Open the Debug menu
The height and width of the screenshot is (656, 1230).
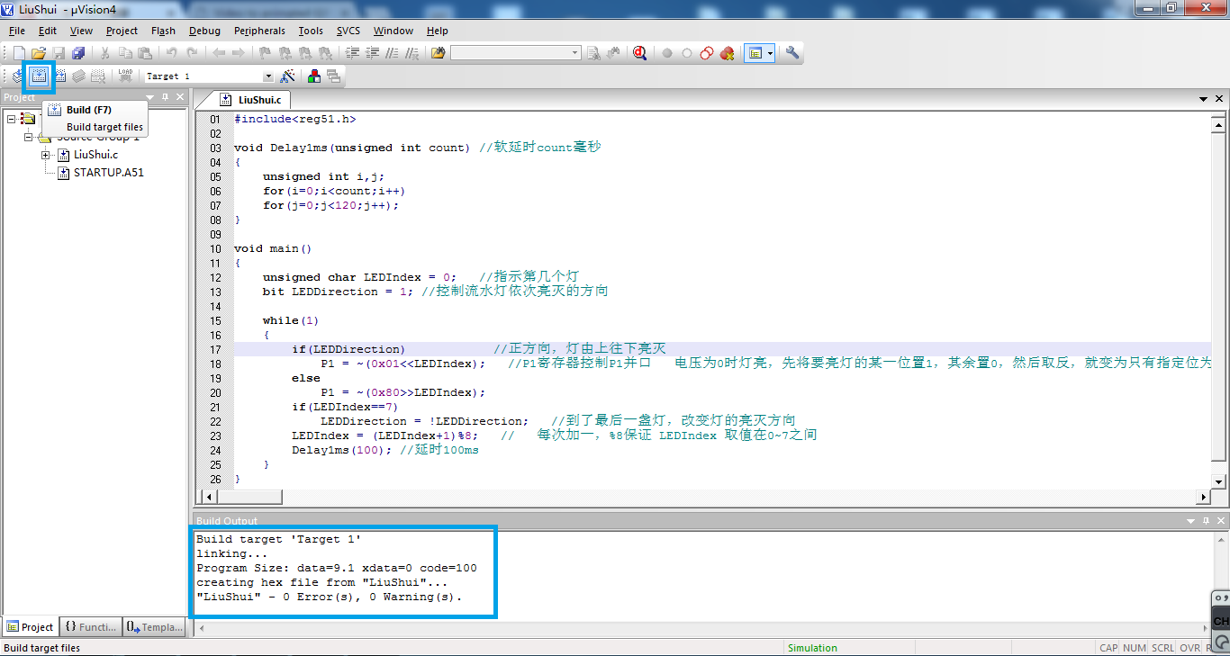(204, 31)
